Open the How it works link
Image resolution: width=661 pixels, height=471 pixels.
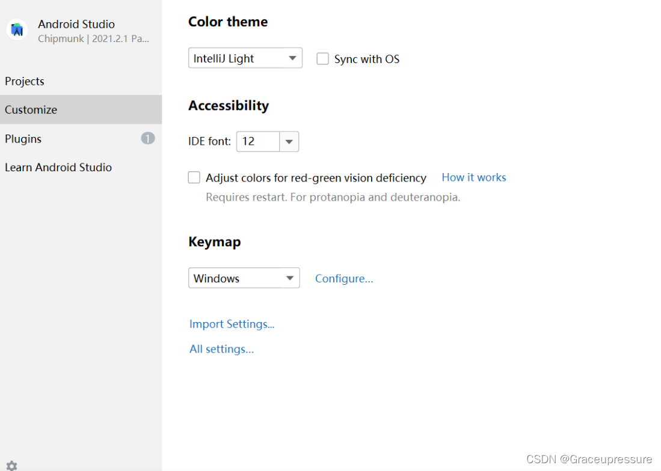click(474, 177)
